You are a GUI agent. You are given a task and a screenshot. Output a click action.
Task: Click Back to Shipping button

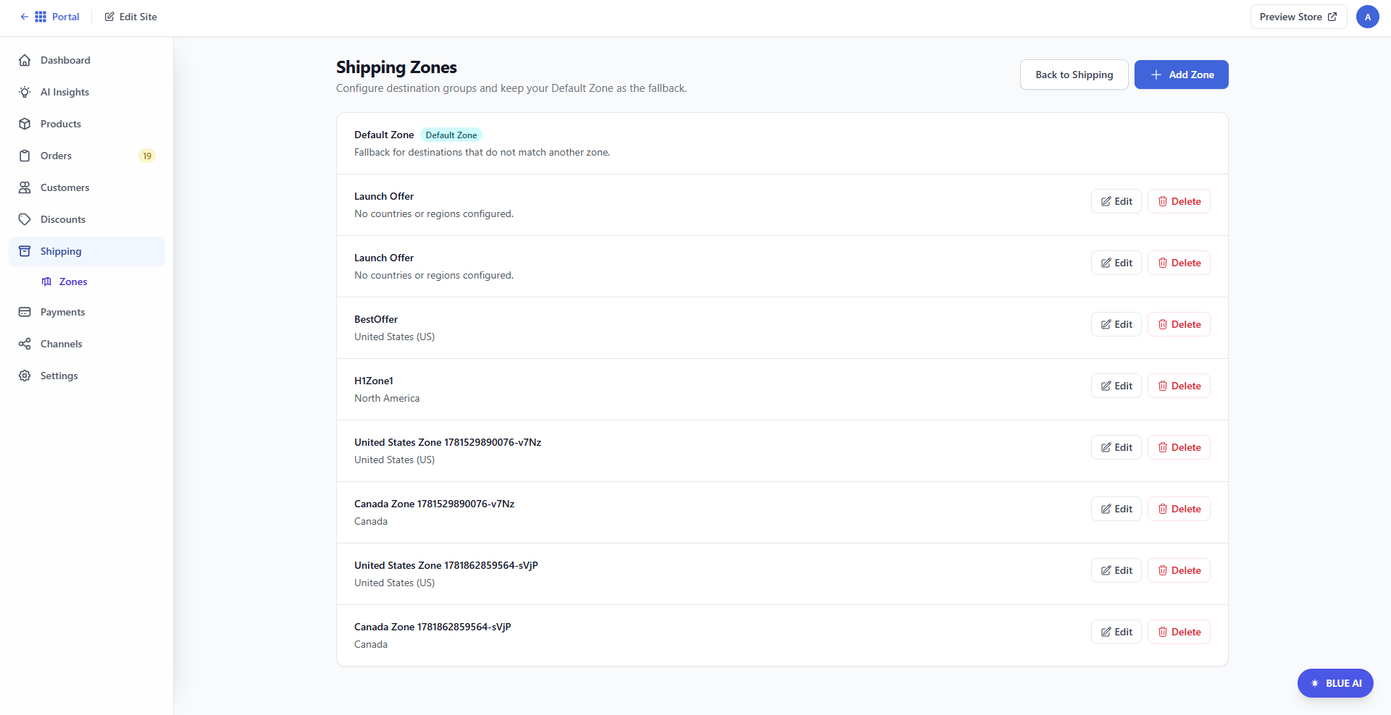pos(1074,75)
